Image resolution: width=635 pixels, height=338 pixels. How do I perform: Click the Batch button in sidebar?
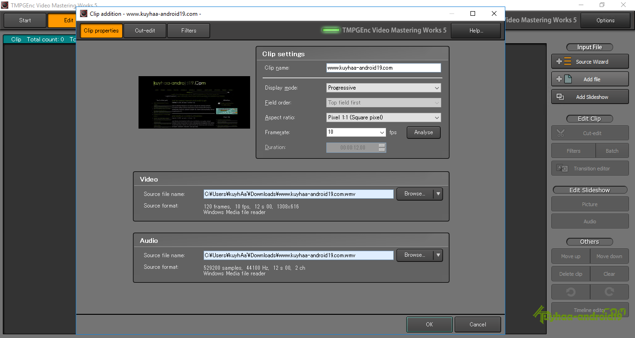pyautogui.click(x=612, y=151)
